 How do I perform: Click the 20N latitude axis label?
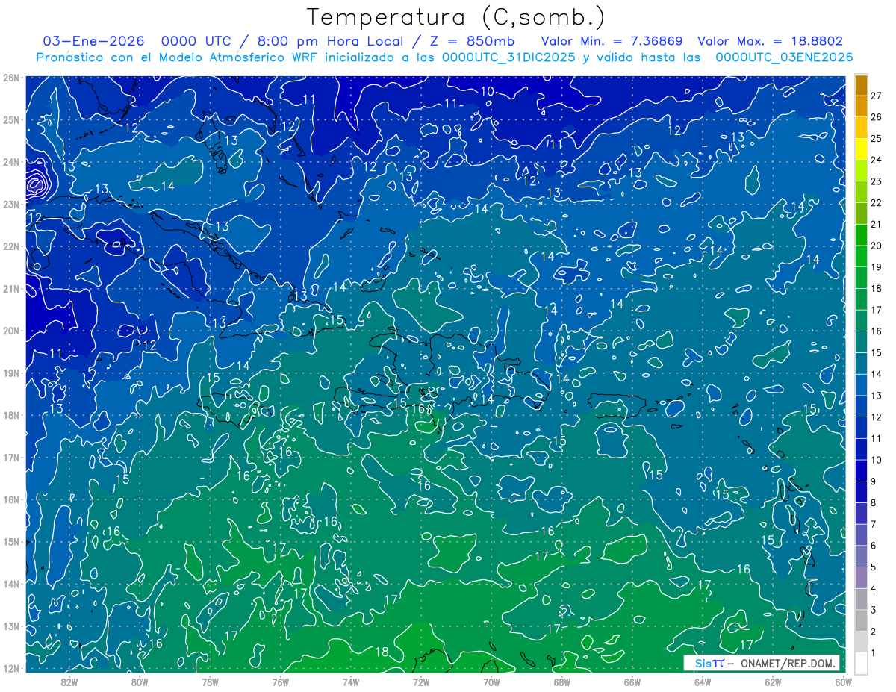10,331
